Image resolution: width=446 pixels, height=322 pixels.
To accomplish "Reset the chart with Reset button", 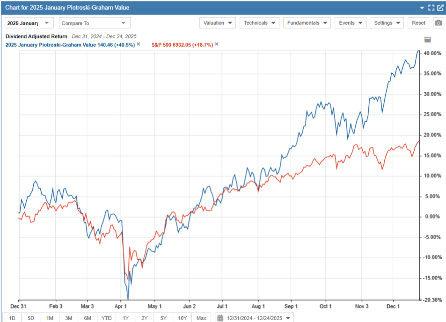I will click(x=418, y=23).
